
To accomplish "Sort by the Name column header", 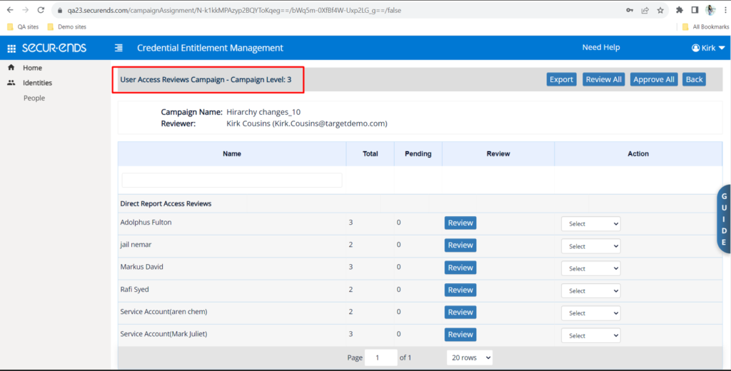I will [232, 154].
